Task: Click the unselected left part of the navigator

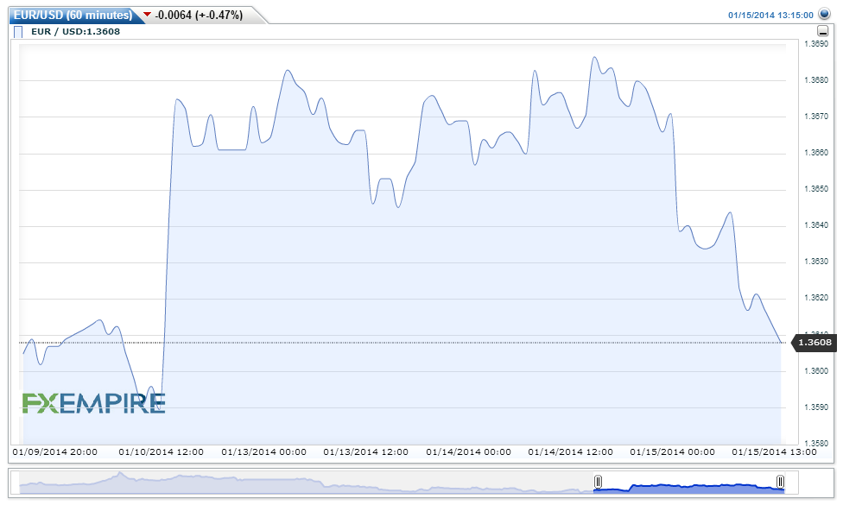Action: point(307,483)
